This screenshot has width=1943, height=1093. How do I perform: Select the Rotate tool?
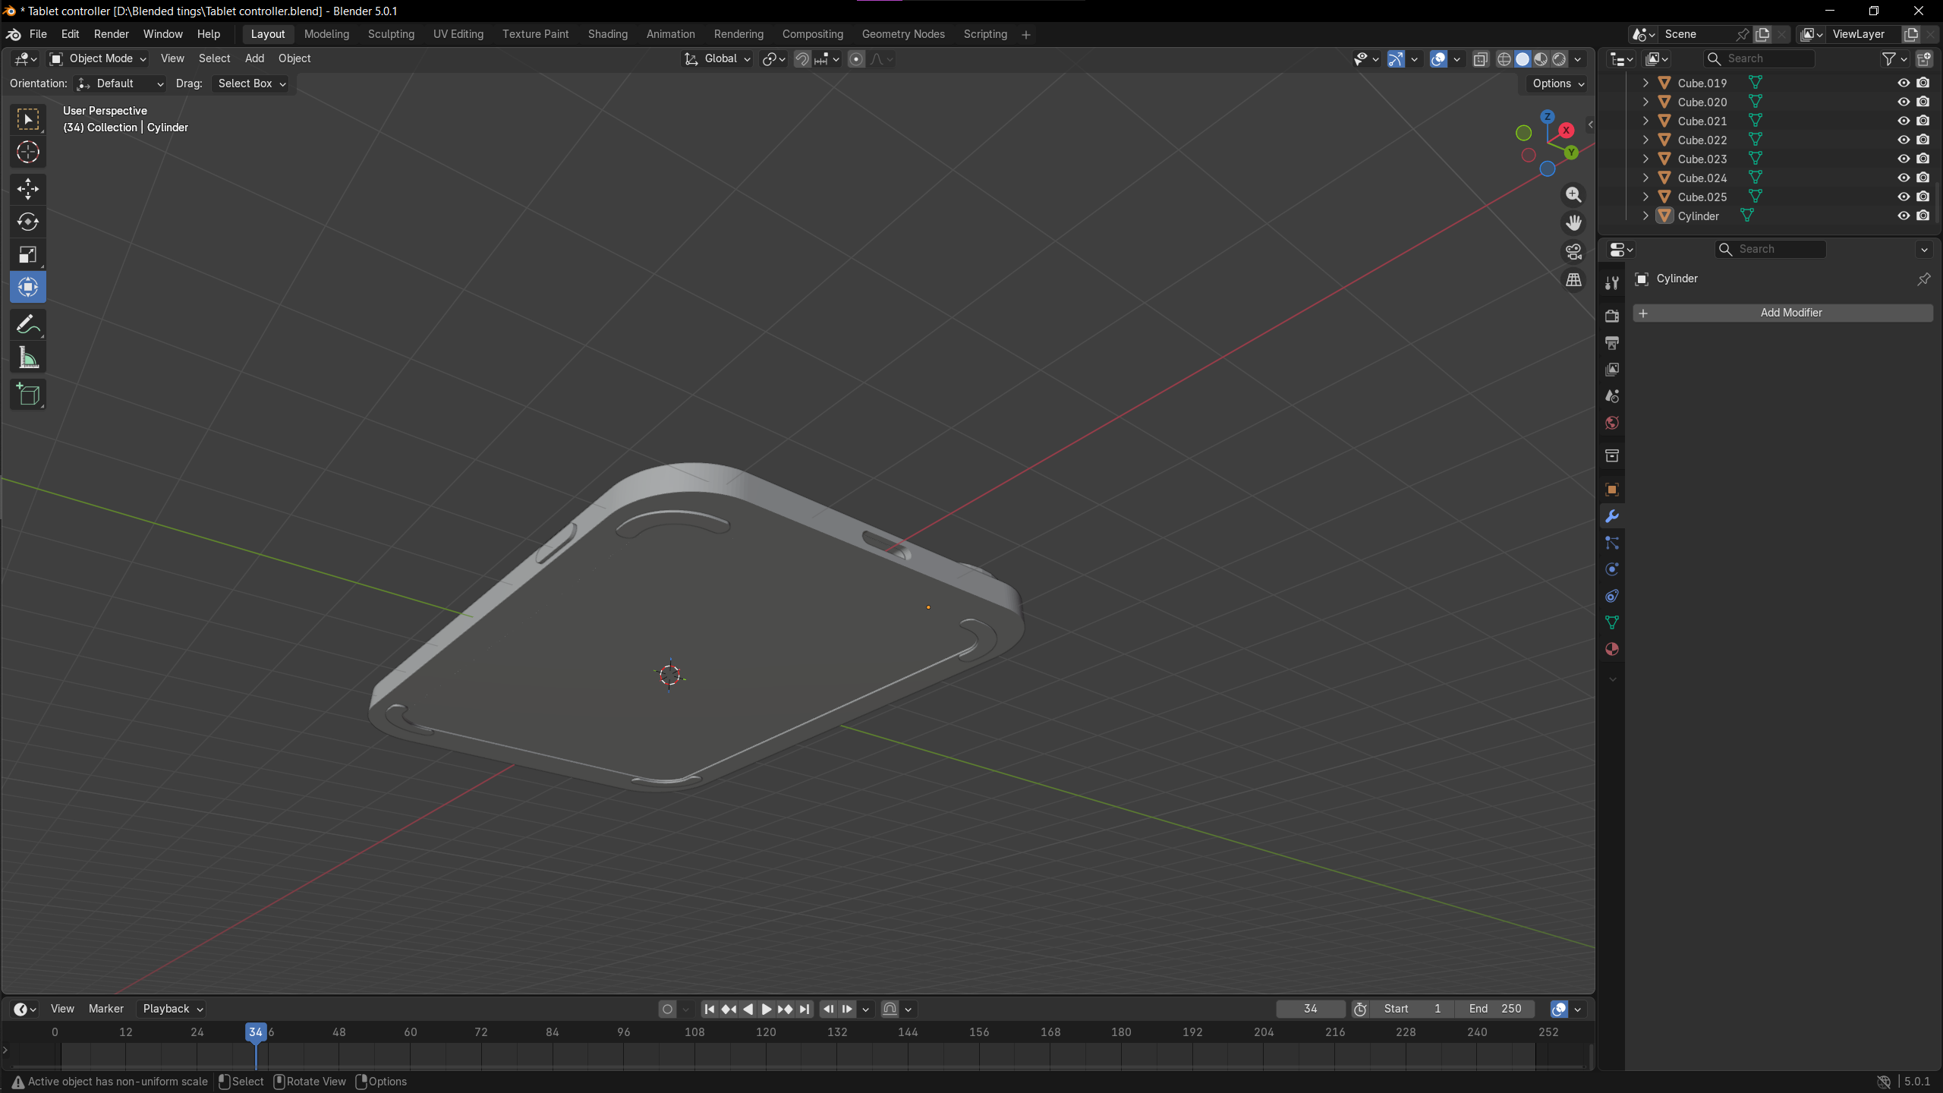point(28,222)
